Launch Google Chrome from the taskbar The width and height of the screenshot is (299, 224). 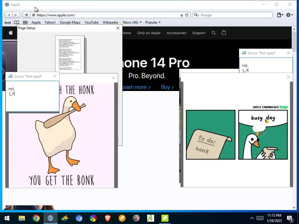click(x=36, y=218)
